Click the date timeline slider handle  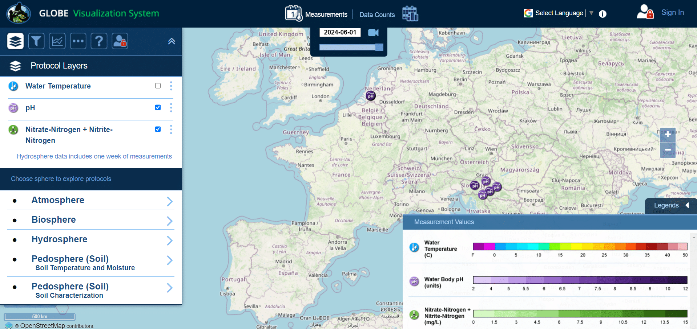click(379, 47)
